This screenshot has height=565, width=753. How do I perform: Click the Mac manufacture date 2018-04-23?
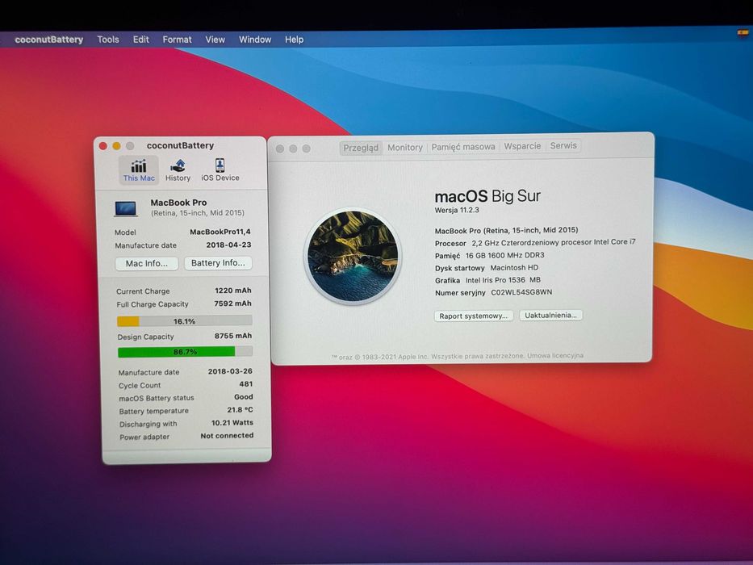[228, 245]
